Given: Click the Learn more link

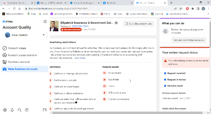Looking at the screenshot, I should pos(80,58).
